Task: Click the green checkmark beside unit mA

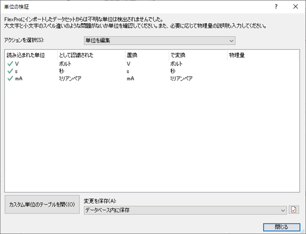Action: point(10,79)
